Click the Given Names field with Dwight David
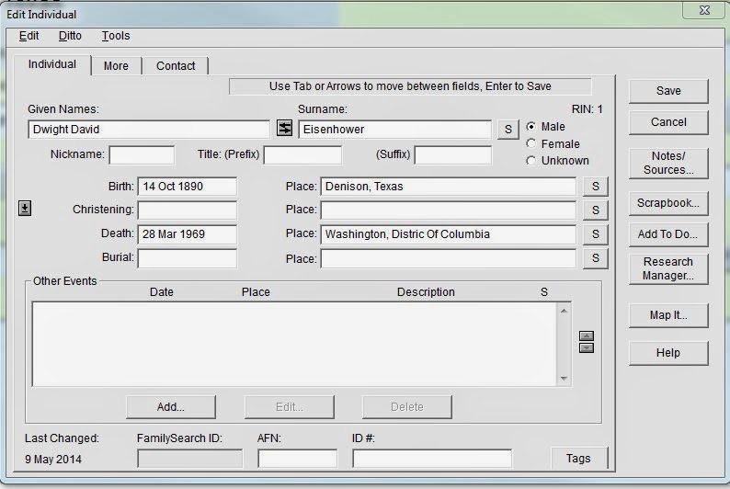 pyautogui.click(x=149, y=130)
